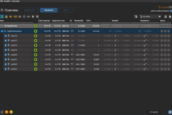This screenshot has width=172, height=115.
Task: Switch to the Alerts tab
Action: pyautogui.click(x=66, y=10)
